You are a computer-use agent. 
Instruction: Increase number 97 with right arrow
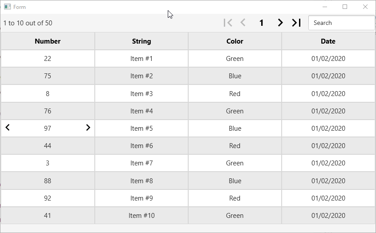(88, 128)
